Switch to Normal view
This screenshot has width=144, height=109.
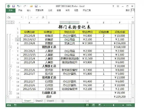tap(87, 105)
